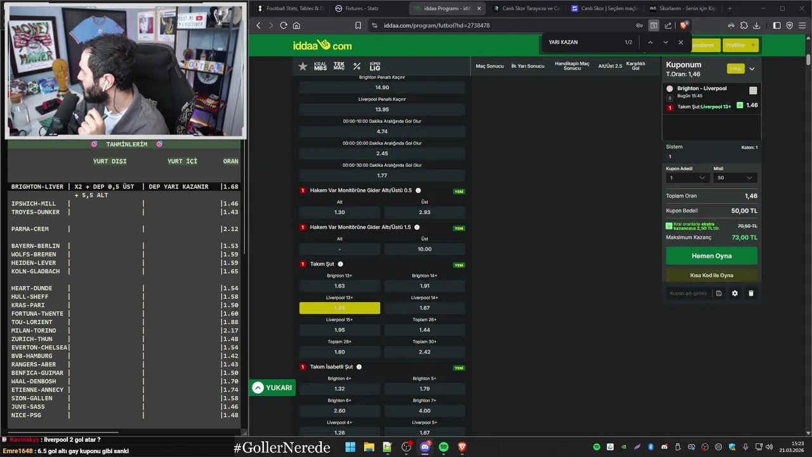Open the Profilim dropdown

point(741,45)
